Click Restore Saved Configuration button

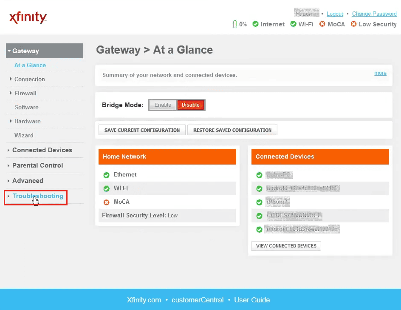point(232,130)
